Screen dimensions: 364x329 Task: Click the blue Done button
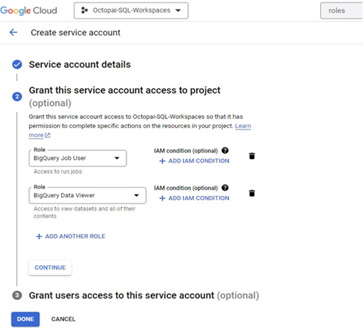[25, 319]
